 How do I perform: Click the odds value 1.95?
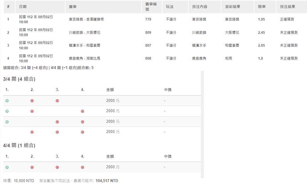[261, 19]
